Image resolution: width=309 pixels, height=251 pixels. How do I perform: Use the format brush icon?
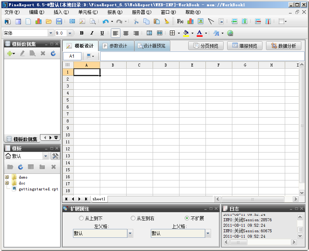coord(167,21)
